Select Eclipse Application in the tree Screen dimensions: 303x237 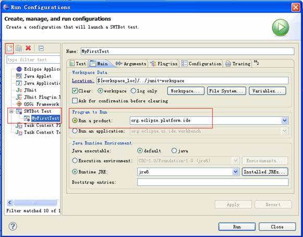pos(42,69)
